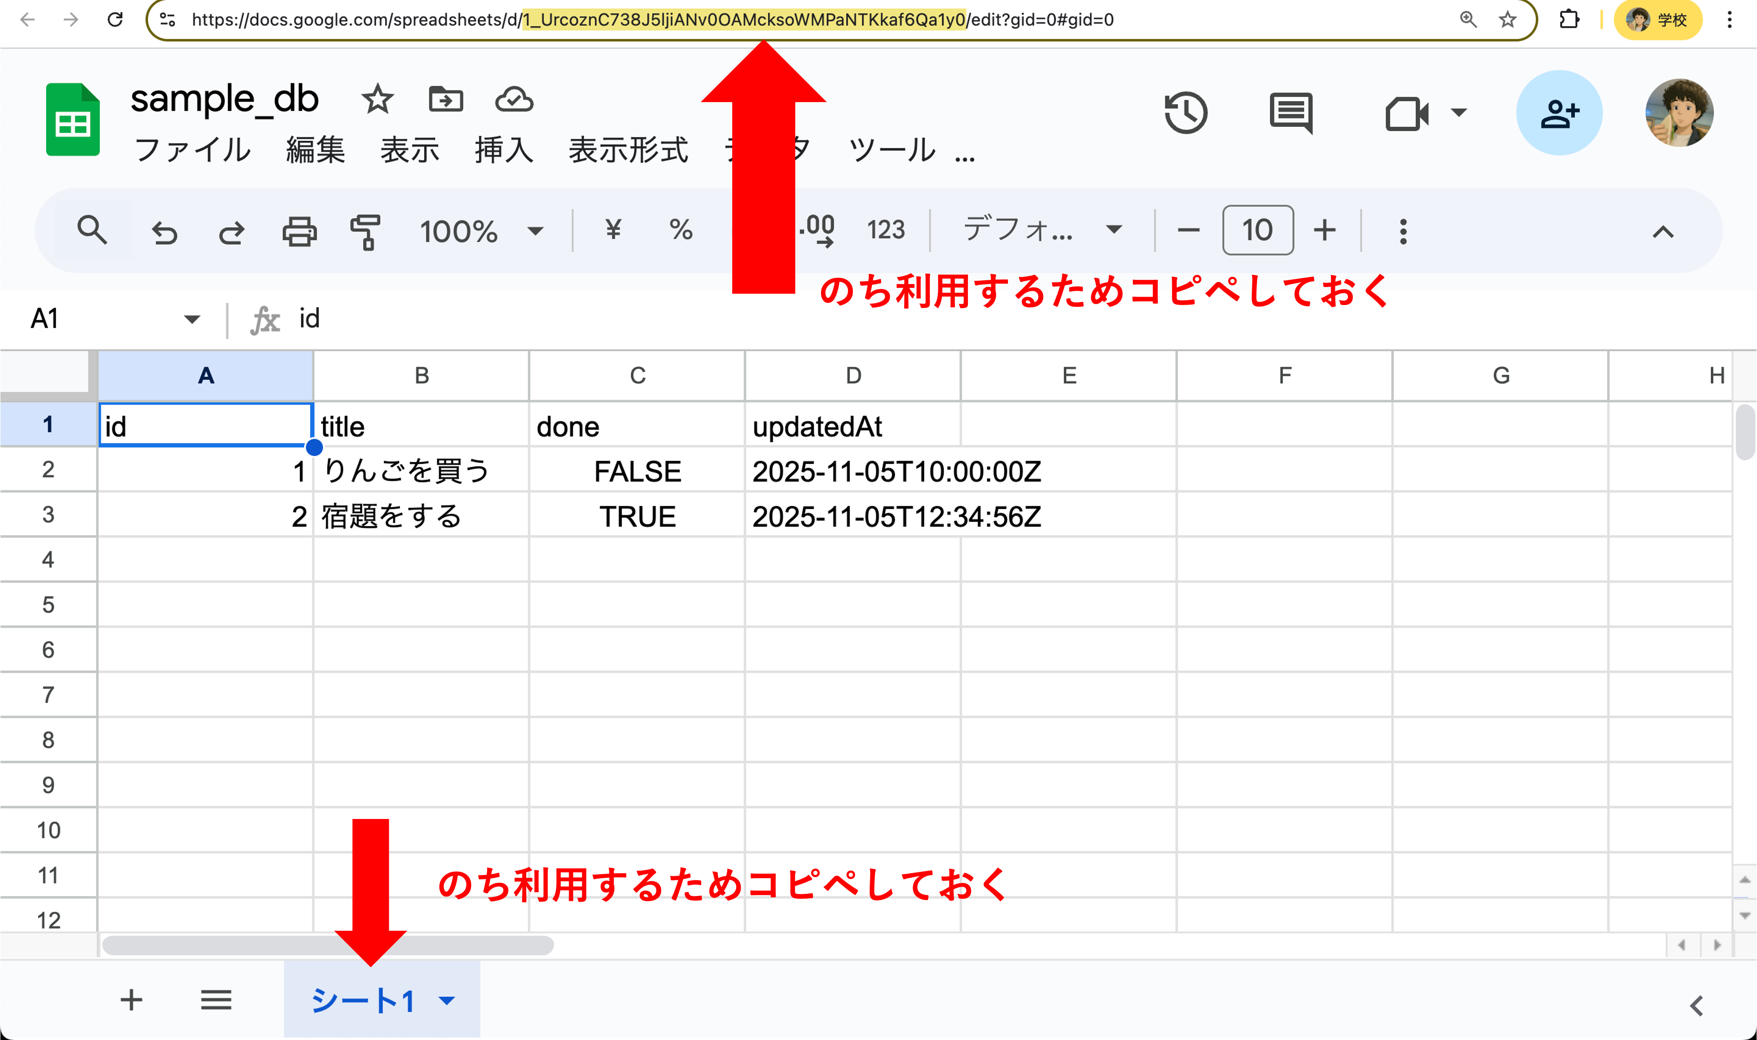
Task: Select the cell containing updatedAt
Action: point(853,425)
